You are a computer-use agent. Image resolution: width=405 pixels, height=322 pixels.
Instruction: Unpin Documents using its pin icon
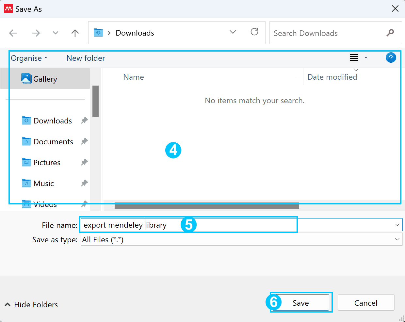point(84,141)
